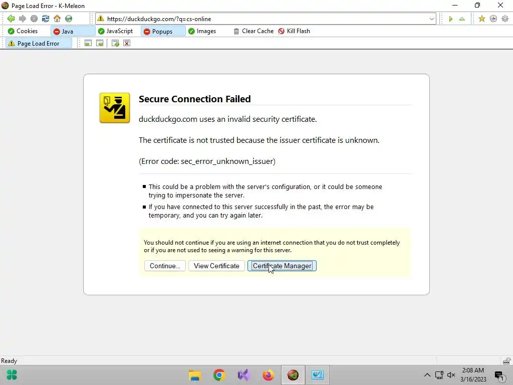Click the green Up triangle icon
The width and height of the screenshot is (513, 385).
click(462, 19)
